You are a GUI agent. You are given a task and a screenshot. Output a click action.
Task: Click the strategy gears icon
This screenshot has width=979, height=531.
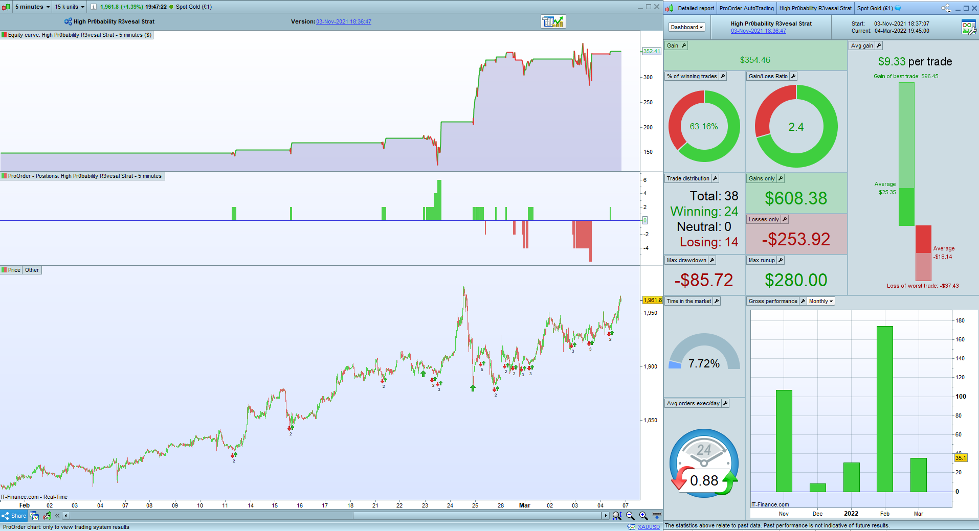(68, 21)
